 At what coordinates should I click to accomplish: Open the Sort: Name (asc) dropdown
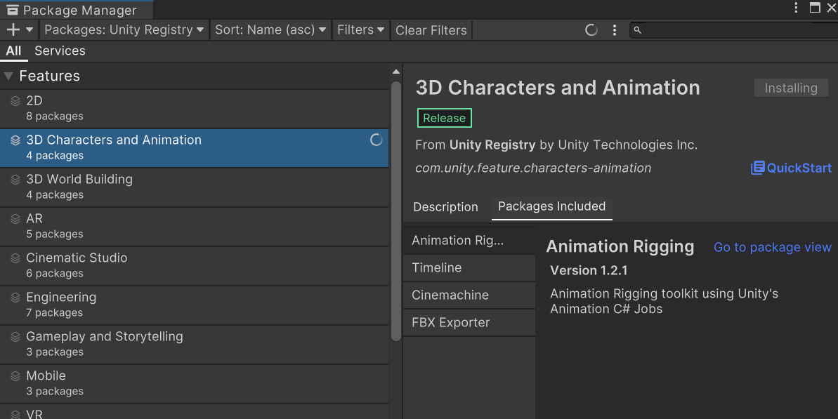(x=270, y=30)
